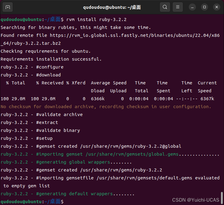224x205 pixels.
Task: Click the 'Current' speed header
Action: tap(207, 83)
